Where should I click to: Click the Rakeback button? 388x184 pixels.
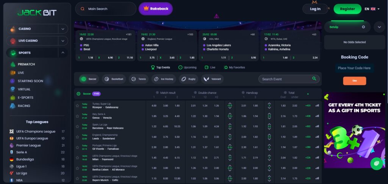pyautogui.click(x=155, y=9)
